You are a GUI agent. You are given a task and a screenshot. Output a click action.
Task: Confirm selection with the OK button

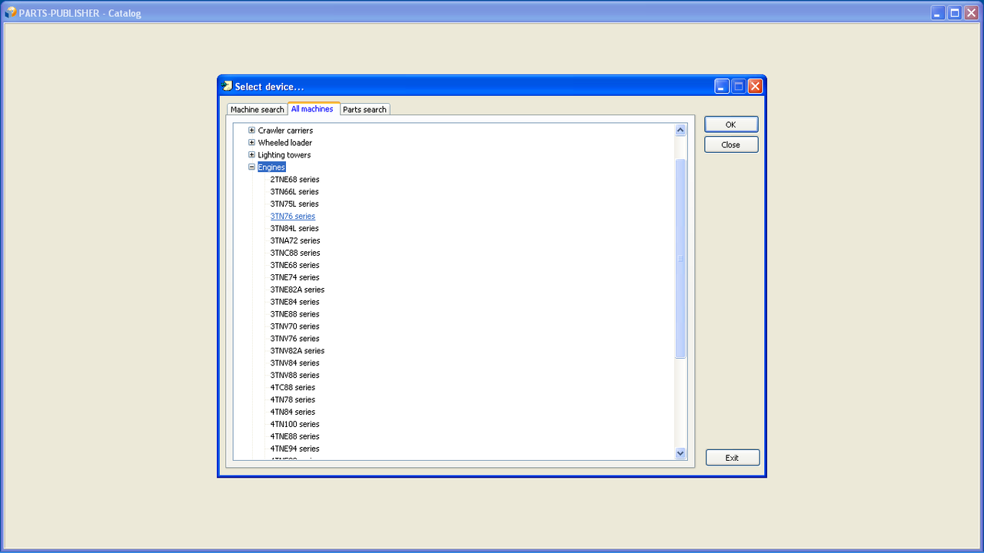(731, 124)
